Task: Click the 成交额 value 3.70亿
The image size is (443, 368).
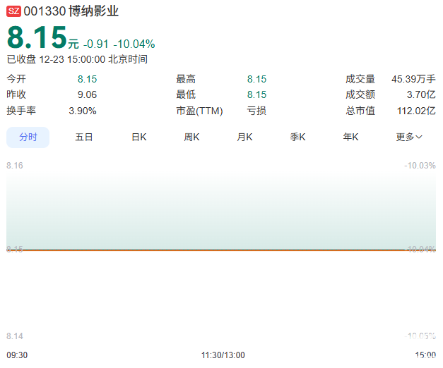Action: pos(420,94)
